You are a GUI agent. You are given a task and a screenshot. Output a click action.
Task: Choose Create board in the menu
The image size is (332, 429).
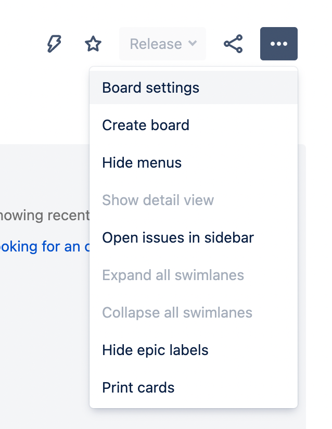click(194, 125)
